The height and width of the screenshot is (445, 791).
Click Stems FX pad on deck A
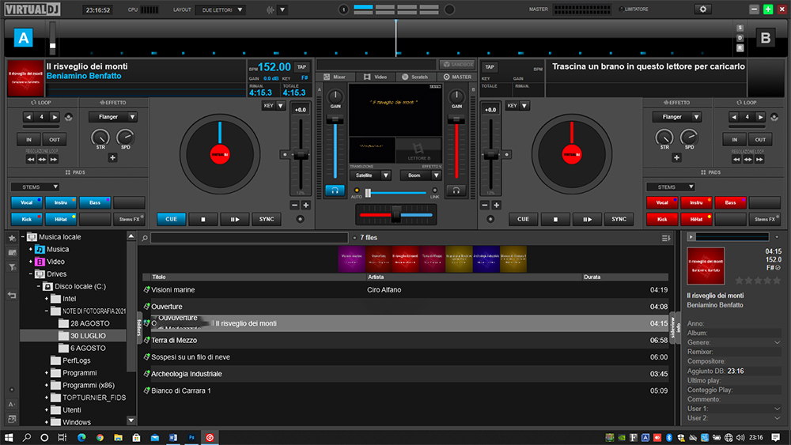[x=129, y=219]
